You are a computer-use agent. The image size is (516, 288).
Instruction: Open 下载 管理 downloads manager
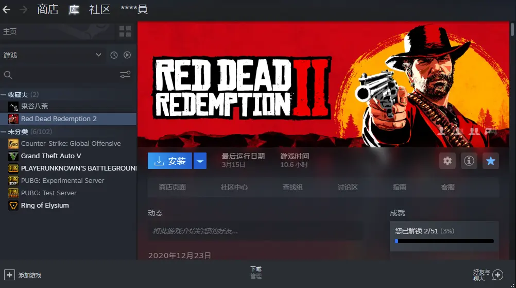(256, 273)
